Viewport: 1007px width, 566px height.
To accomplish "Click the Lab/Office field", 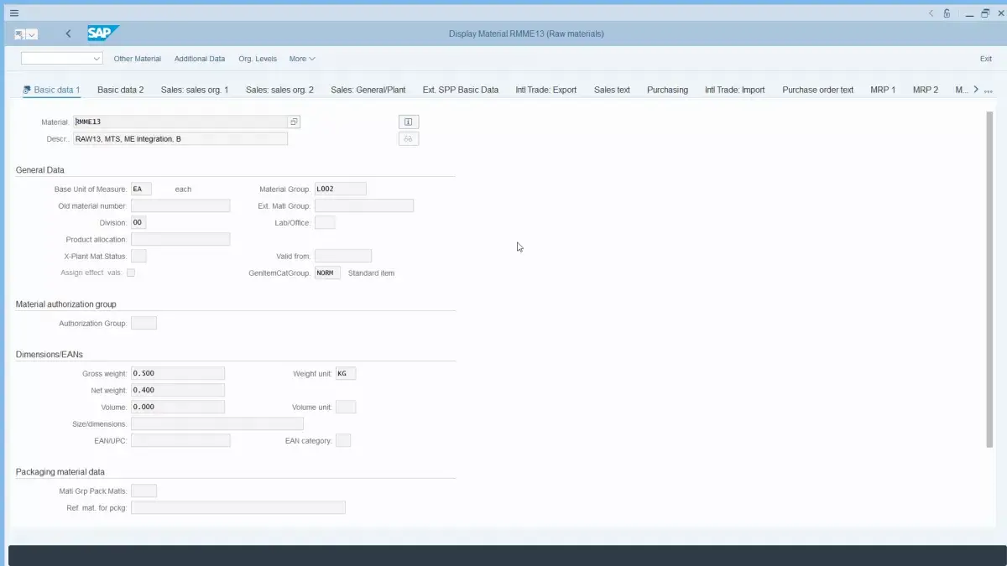I will [x=325, y=222].
